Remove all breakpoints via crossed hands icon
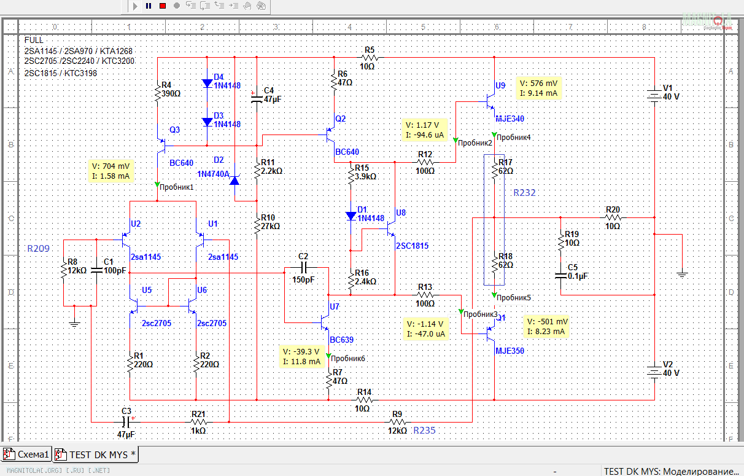The height and width of the screenshot is (476, 744). click(261, 6)
